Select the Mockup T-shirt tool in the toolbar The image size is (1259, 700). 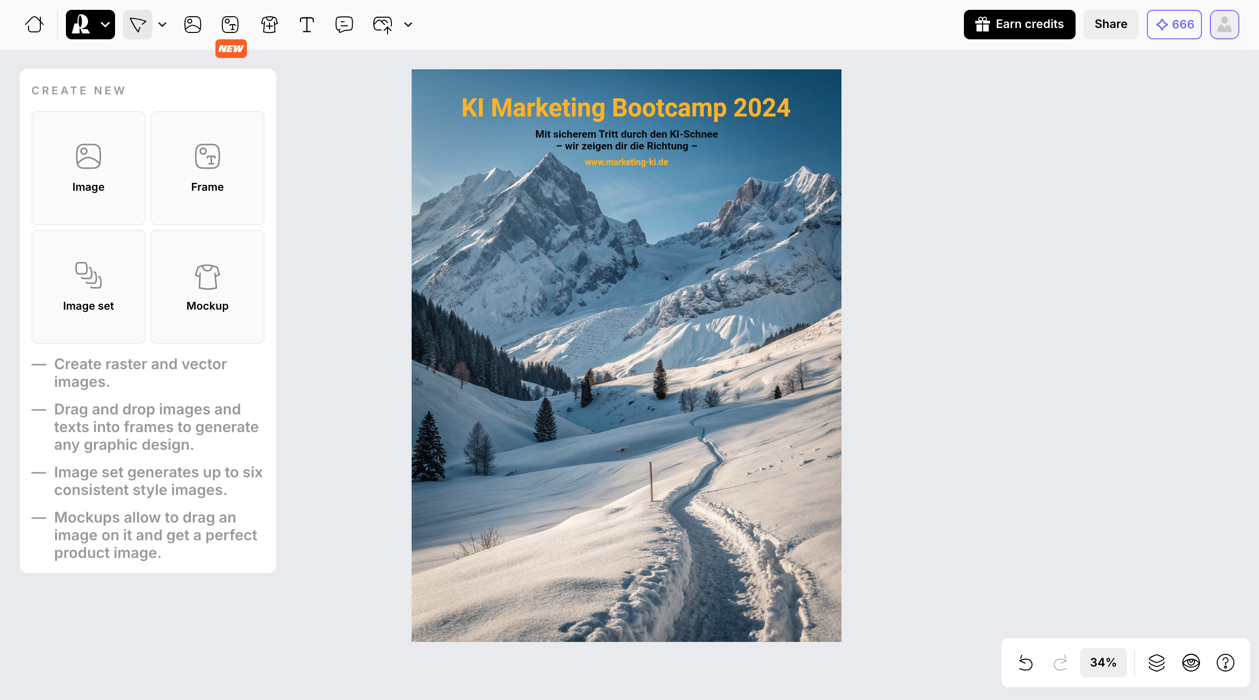269,24
